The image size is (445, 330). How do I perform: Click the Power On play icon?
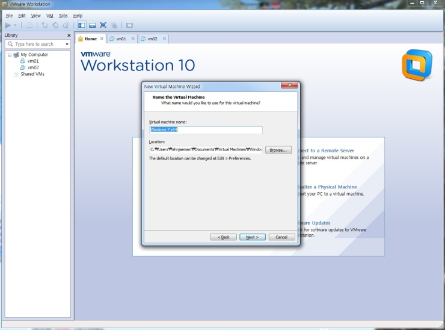click(x=7, y=25)
